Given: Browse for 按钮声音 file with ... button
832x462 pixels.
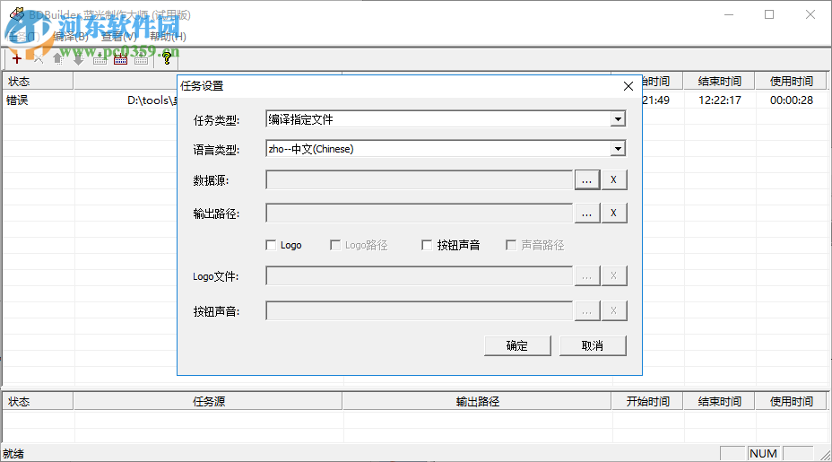Looking at the screenshot, I should 587,310.
